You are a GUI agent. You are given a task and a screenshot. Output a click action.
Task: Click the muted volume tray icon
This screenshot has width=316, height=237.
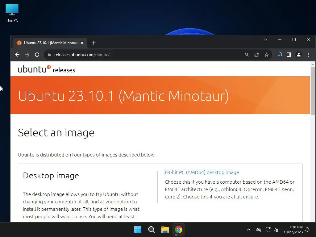pos(276,230)
